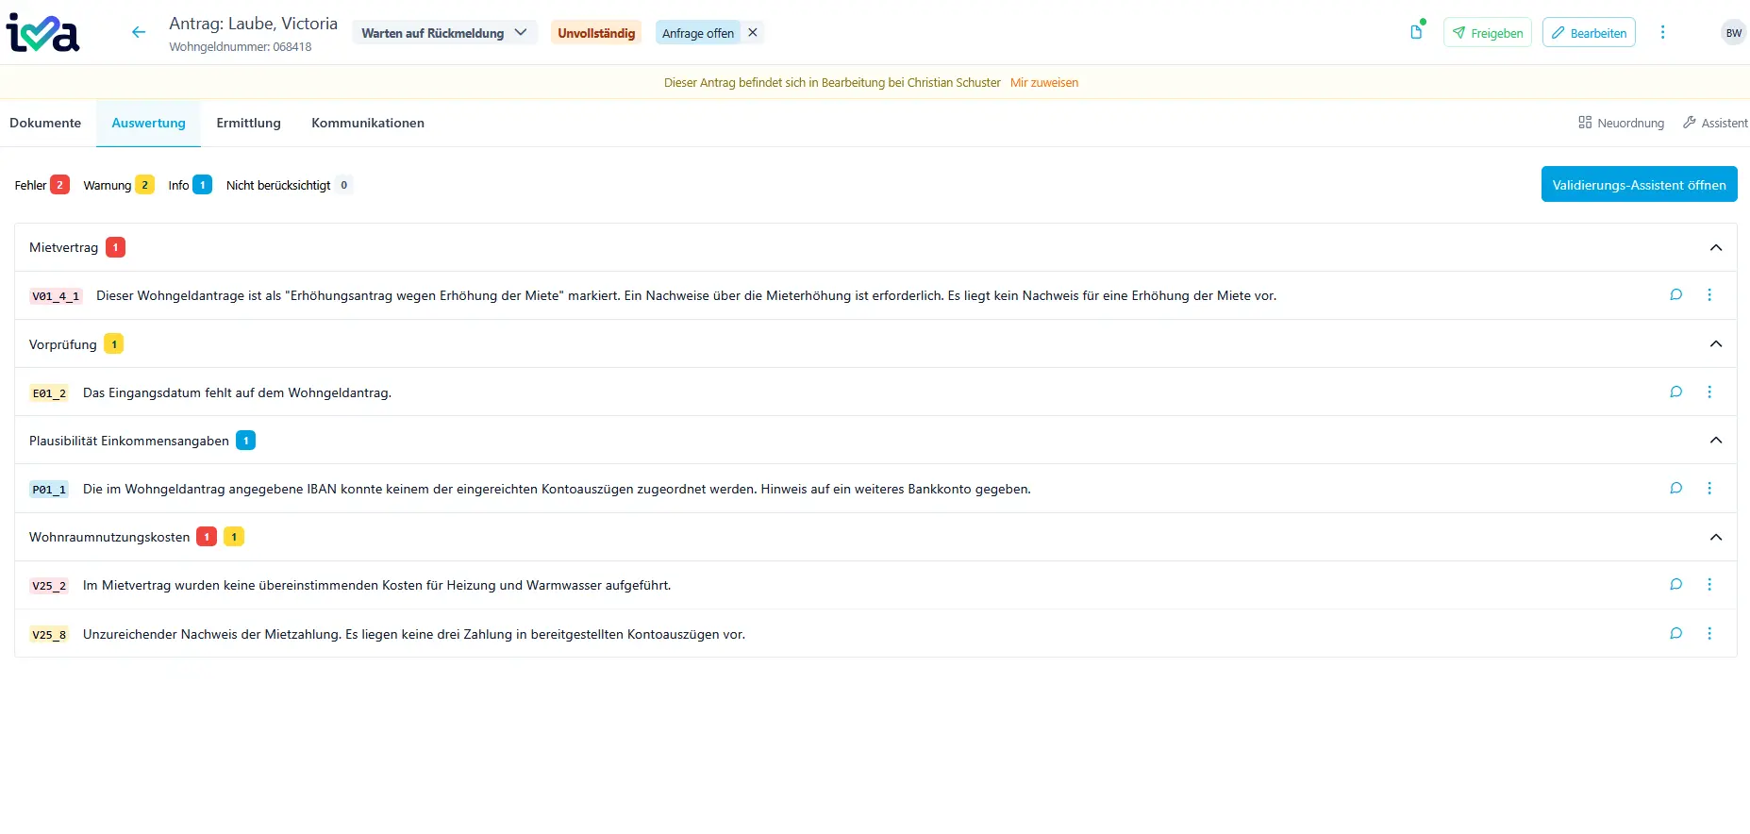Screen dimensions: 1750x834
Task: Open more options for E01_2 entry
Action: coord(1708,392)
